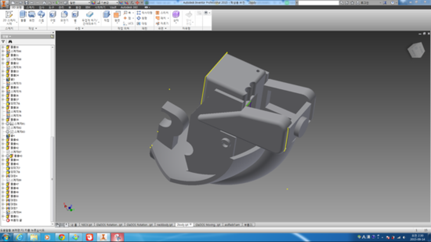The width and height of the screenshot is (431, 242).
Task: Open Google Chrome from the taskbar
Action: tap(62, 237)
